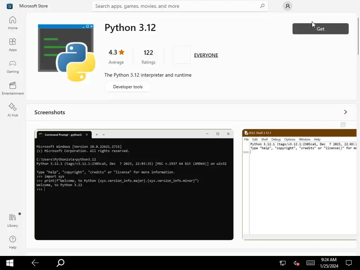Open the AI Hub section

[13, 110]
